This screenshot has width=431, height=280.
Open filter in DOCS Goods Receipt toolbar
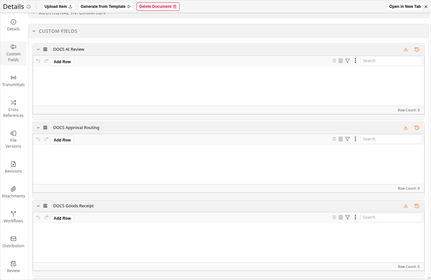[348, 217]
